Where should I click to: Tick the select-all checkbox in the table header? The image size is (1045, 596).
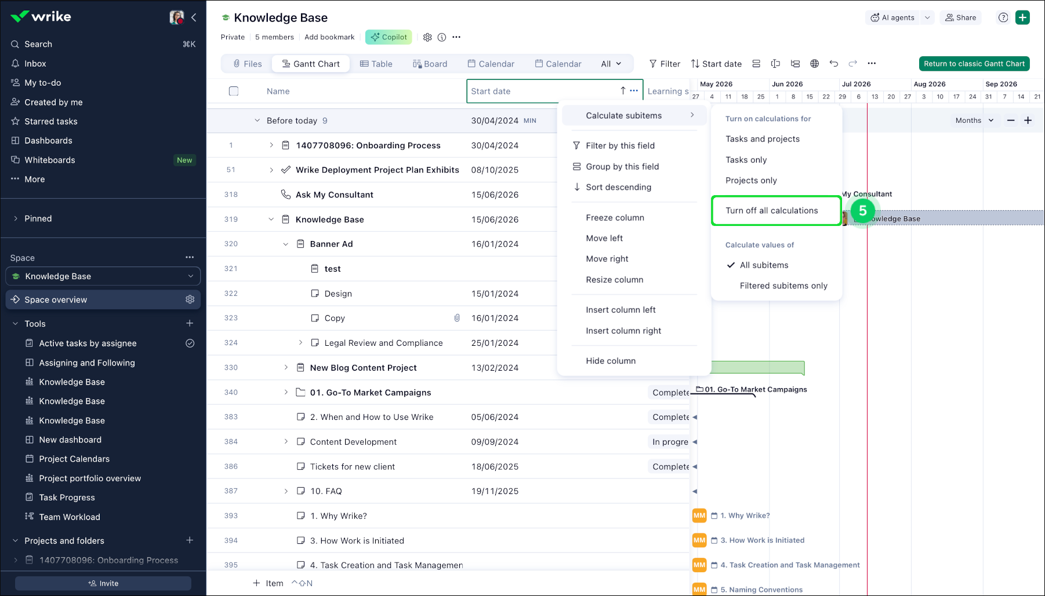tap(234, 91)
